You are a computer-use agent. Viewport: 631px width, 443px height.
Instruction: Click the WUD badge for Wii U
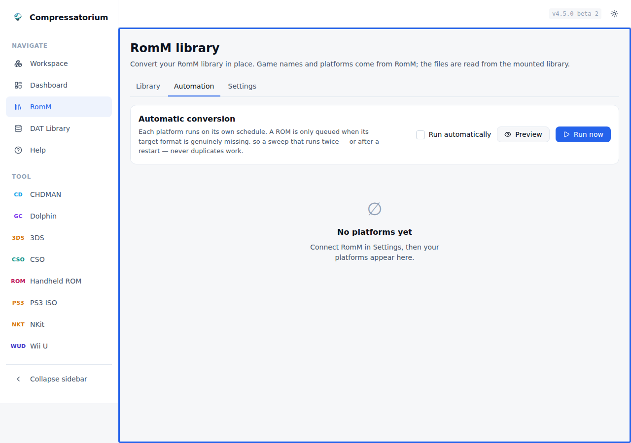tap(18, 346)
